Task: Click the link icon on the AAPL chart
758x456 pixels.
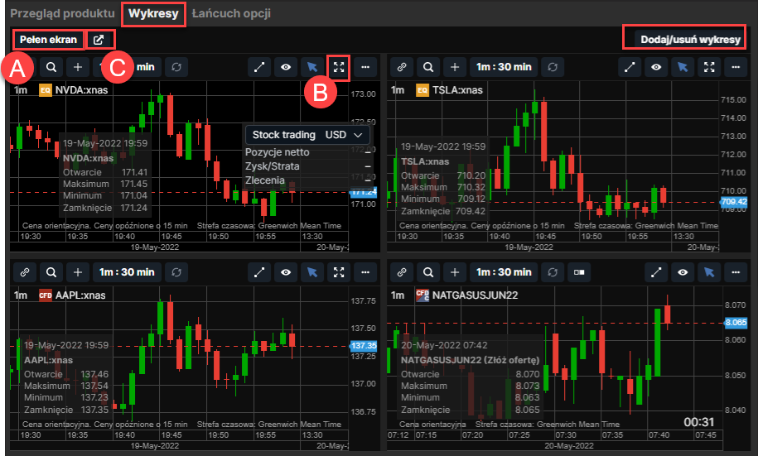Action: (25, 272)
